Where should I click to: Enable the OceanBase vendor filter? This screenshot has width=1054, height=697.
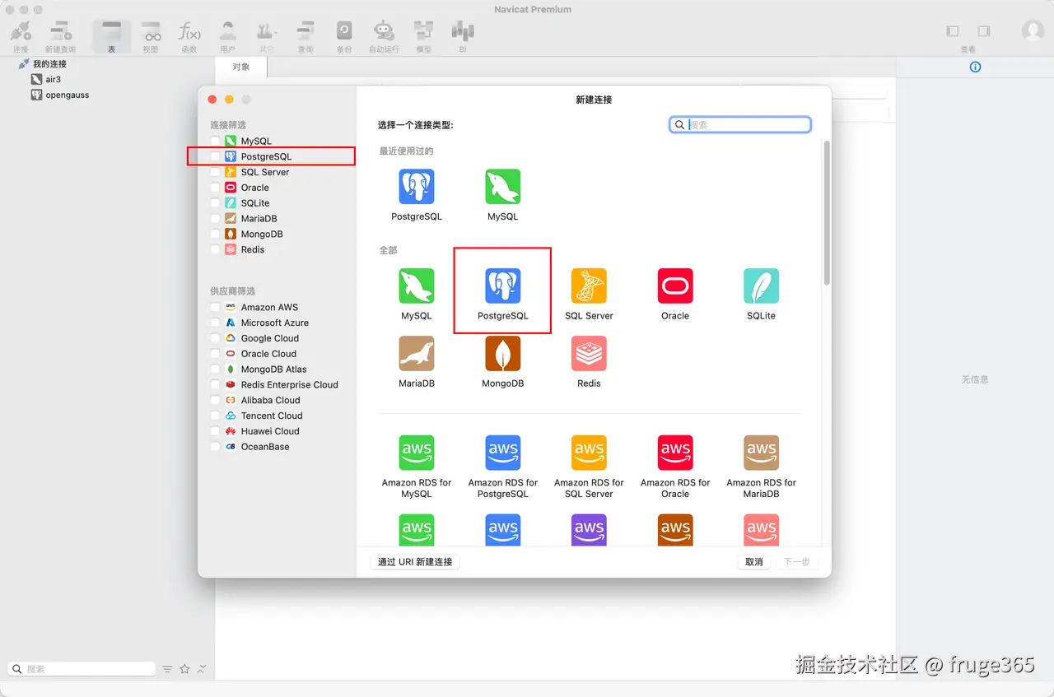(216, 447)
